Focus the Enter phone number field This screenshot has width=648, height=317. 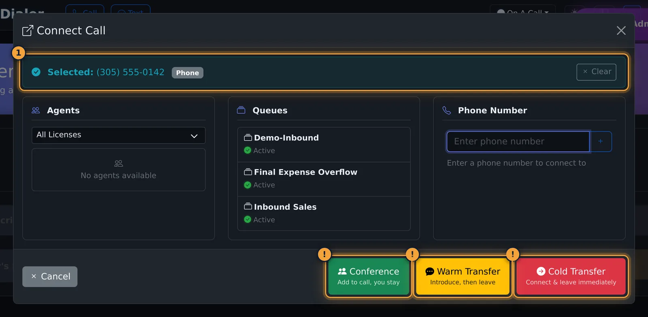[x=518, y=142]
